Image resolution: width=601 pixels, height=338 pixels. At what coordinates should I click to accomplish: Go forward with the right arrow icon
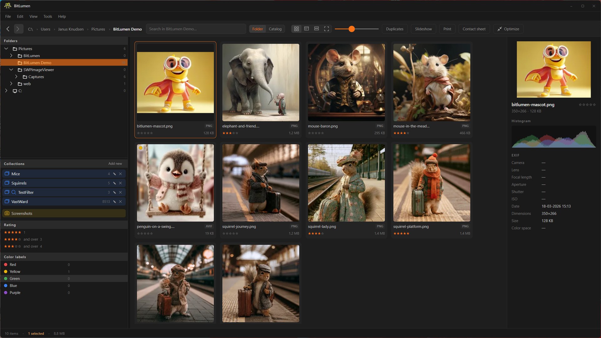18,29
